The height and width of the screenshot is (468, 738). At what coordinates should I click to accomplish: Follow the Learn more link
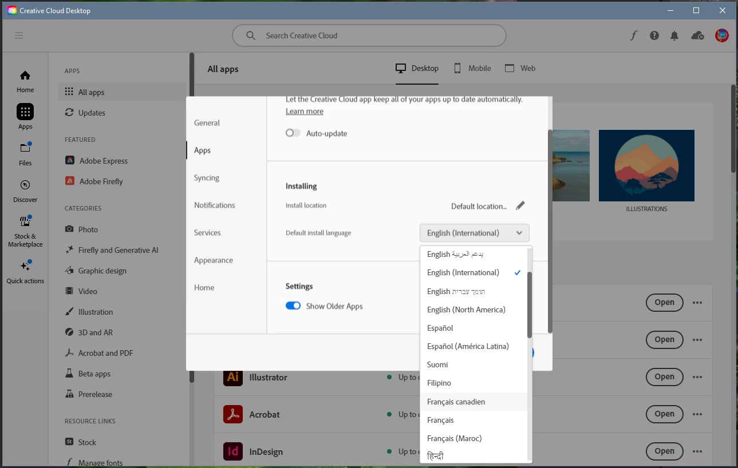point(305,111)
